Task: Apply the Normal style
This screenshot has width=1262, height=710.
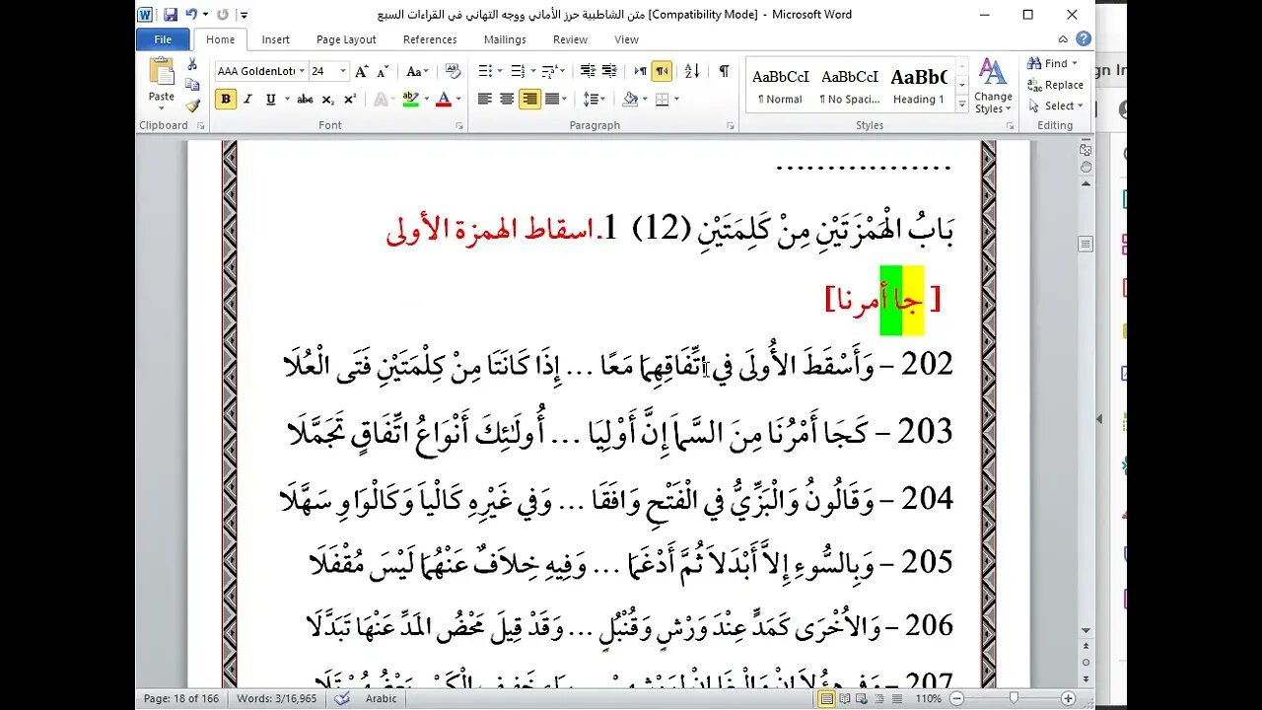Action: [780, 85]
